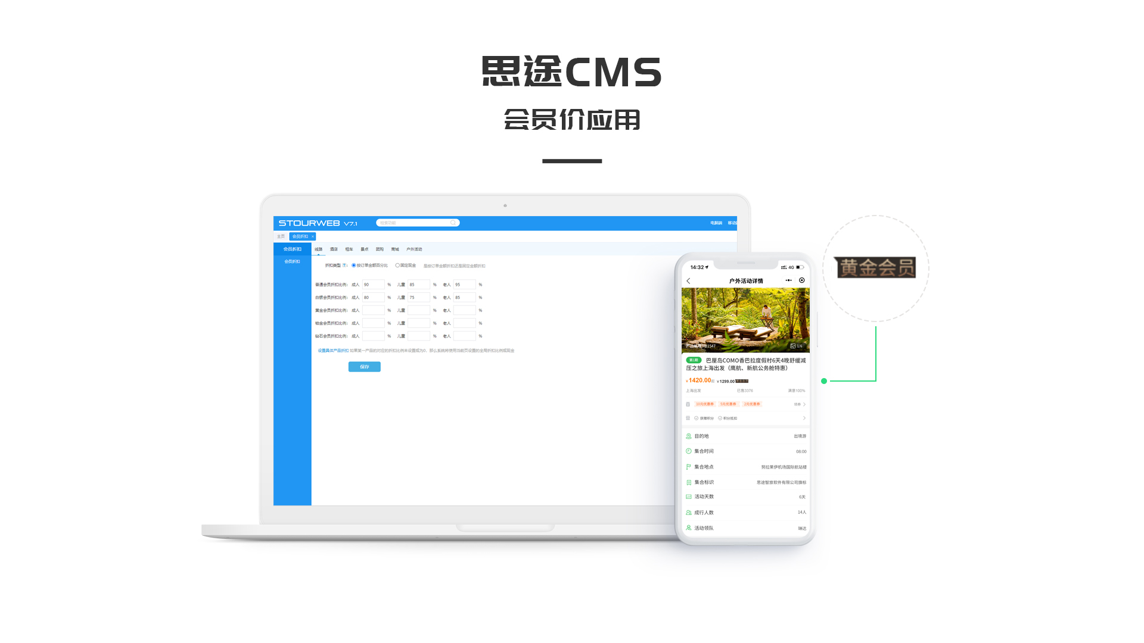Click the 保存 button to save settings

pyautogui.click(x=364, y=366)
